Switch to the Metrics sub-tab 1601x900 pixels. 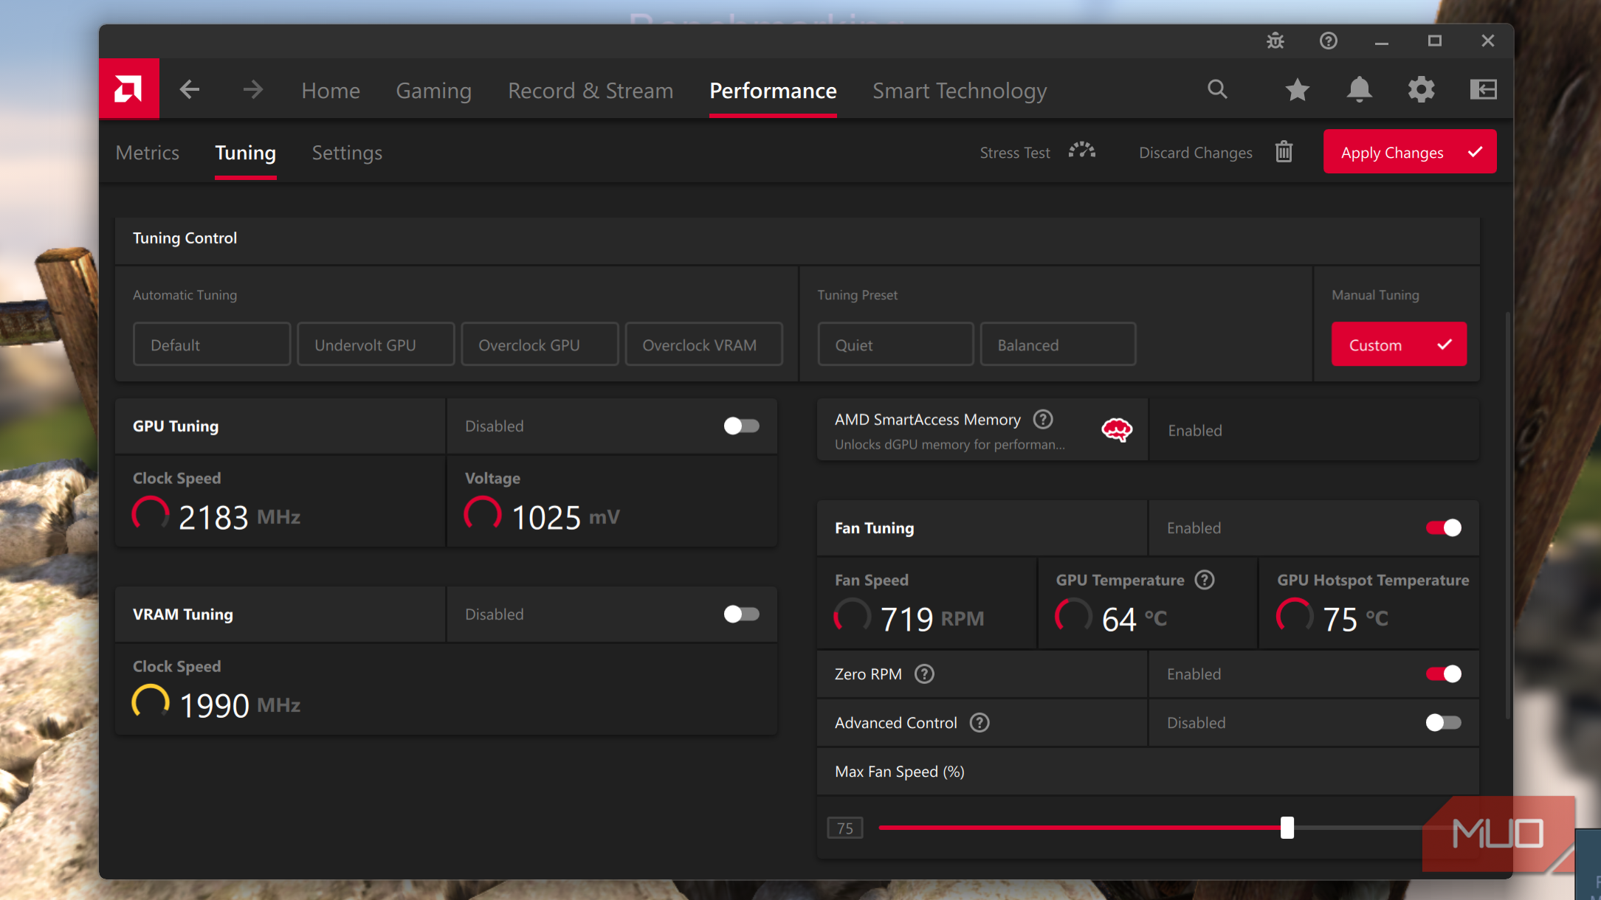coord(148,153)
